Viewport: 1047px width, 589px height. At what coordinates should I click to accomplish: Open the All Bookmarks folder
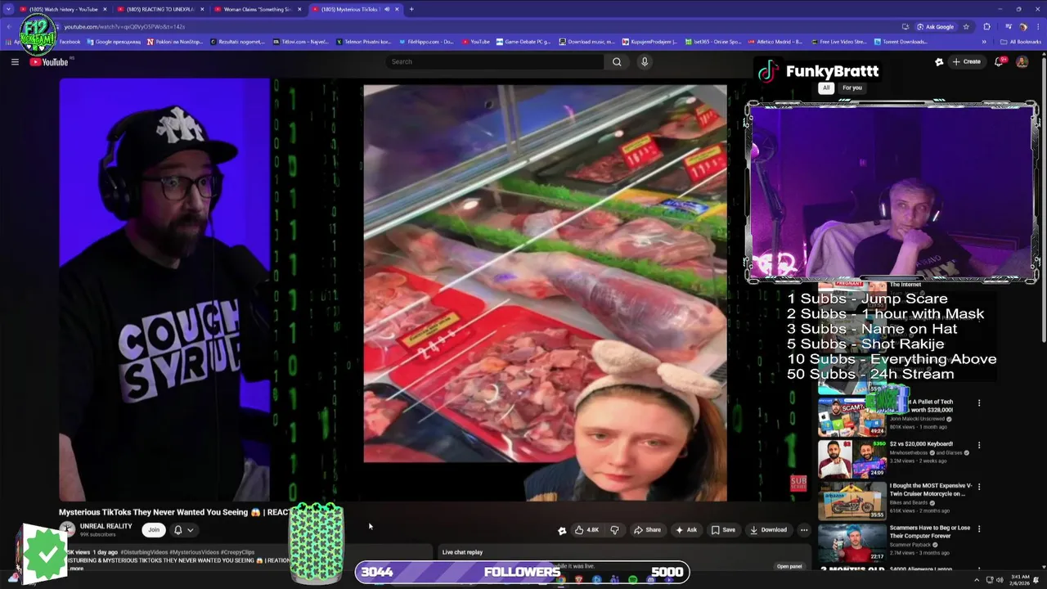(1020, 42)
